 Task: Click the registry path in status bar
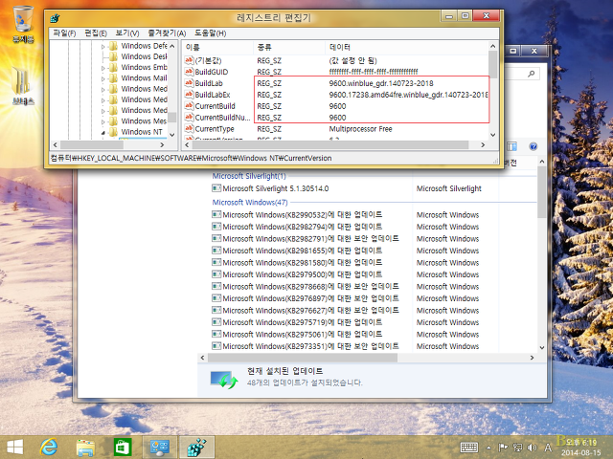[192, 158]
